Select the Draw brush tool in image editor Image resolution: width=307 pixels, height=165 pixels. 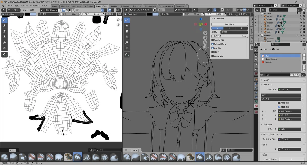pos(4,20)
